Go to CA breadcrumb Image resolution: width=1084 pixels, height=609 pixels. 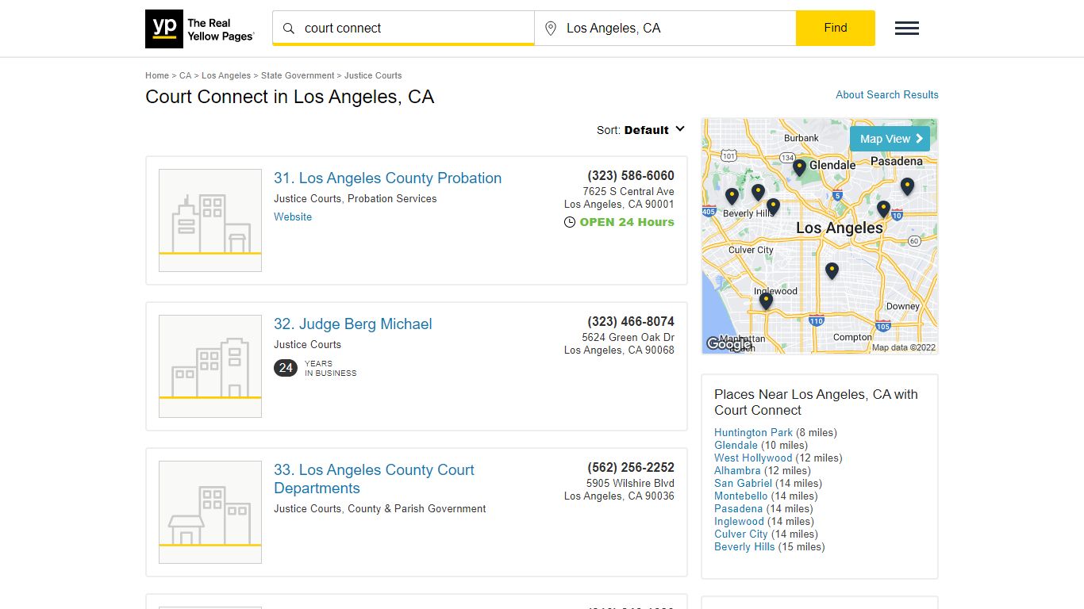point(185,75)
